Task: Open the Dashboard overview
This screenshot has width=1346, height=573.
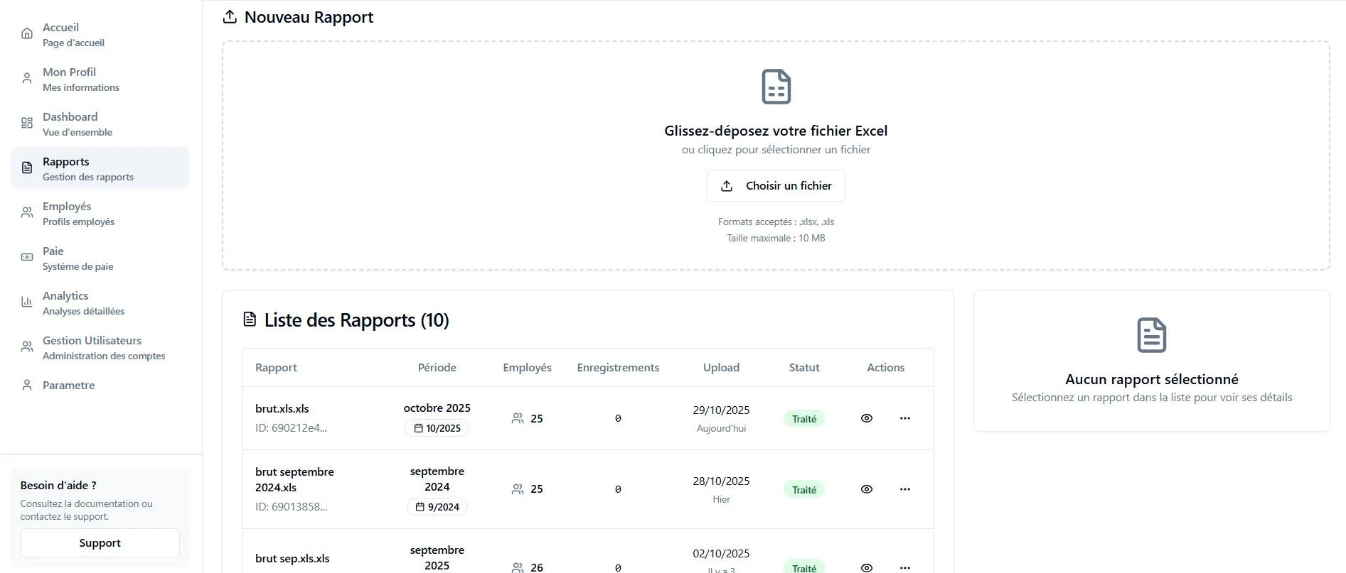Action: (100, 124)
